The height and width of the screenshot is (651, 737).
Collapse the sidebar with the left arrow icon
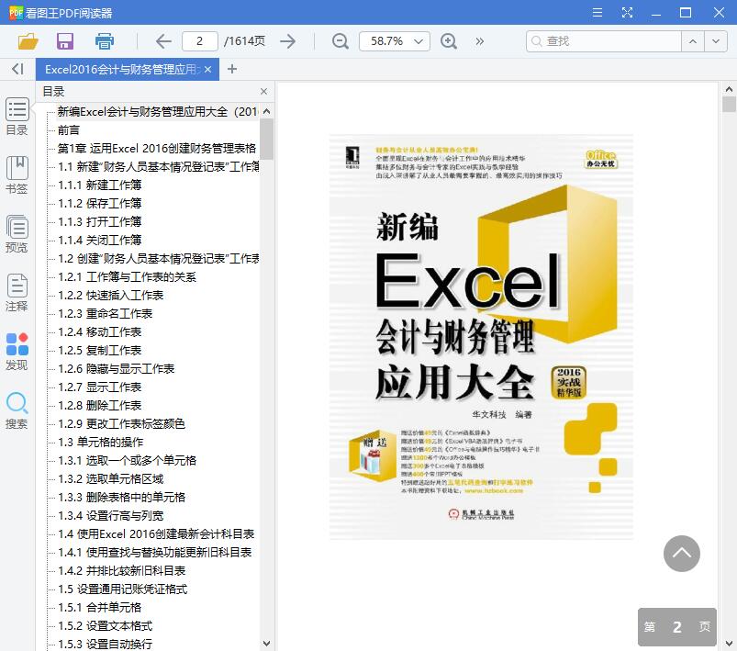17,69
